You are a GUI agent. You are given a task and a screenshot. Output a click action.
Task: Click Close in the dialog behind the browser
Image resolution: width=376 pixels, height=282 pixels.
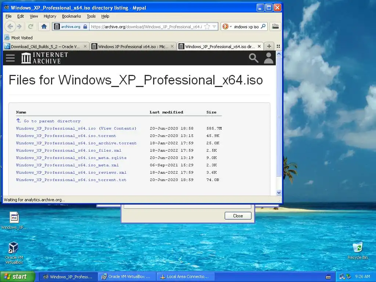pos(238,216)
